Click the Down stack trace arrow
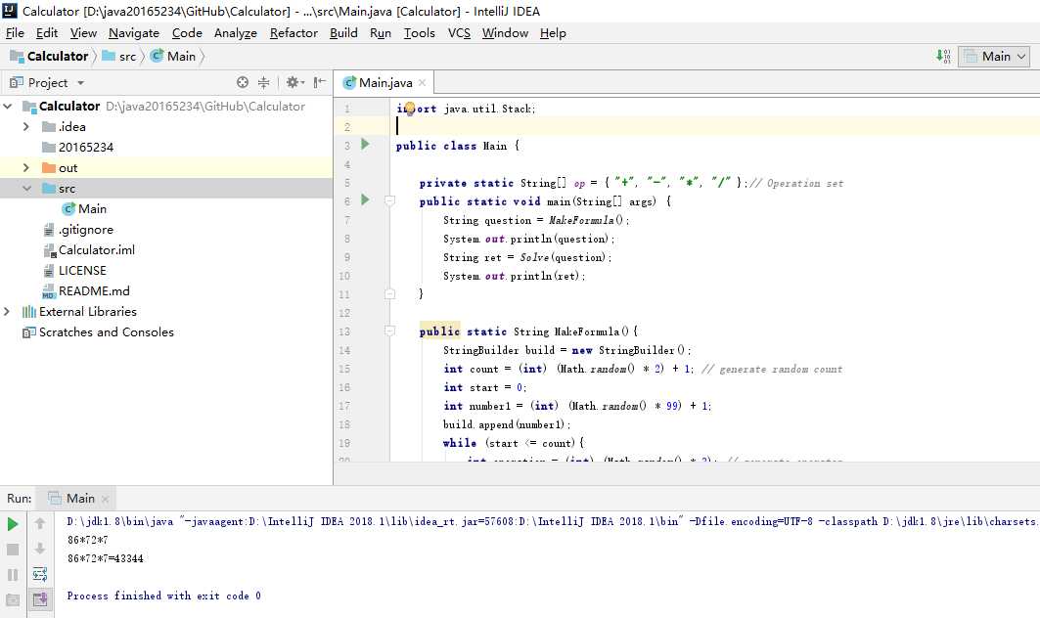 40,549
